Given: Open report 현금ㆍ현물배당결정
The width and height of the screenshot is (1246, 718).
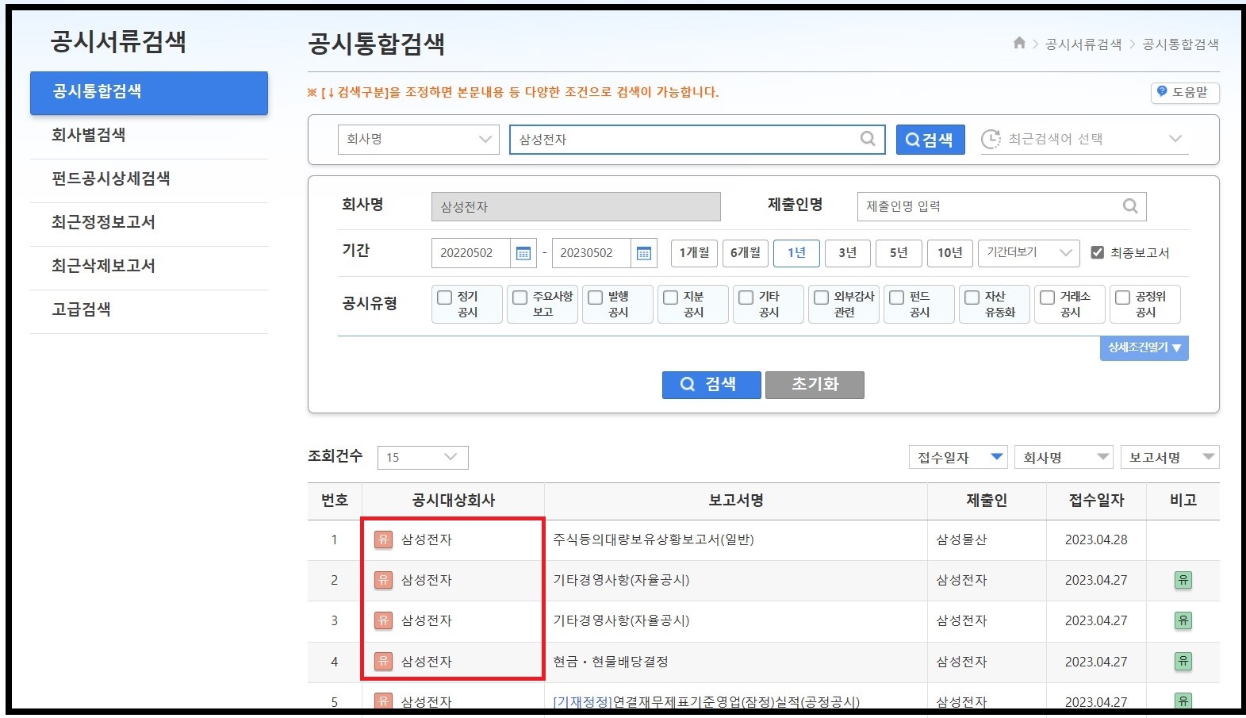Looking at the screenshot, I should [611, 662].
